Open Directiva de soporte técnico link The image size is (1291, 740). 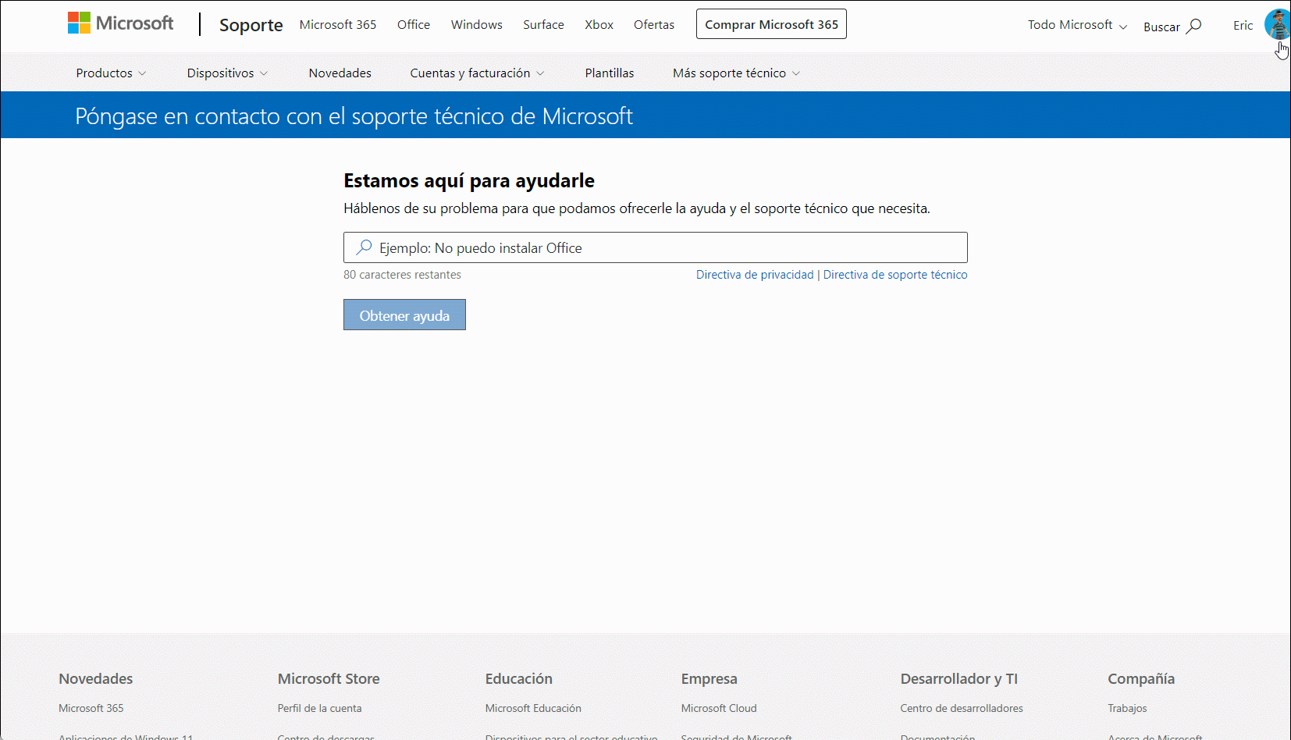coord(895,275)
